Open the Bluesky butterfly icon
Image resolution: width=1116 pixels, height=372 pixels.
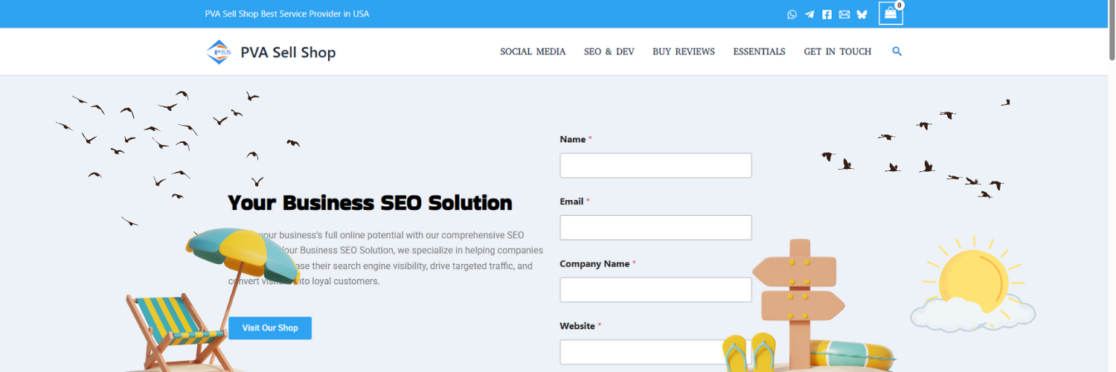[x=862, y=14]
